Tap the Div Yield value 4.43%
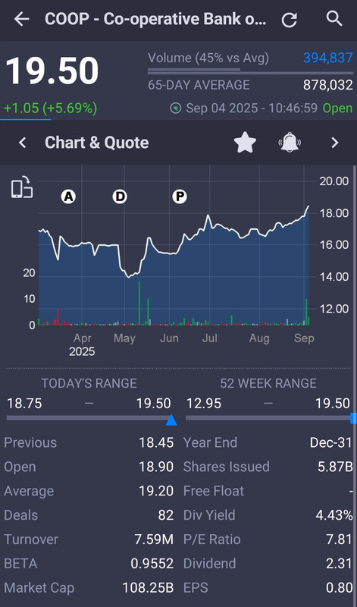The width and height of the screenshot is (357, 607). tap(334, 515)
